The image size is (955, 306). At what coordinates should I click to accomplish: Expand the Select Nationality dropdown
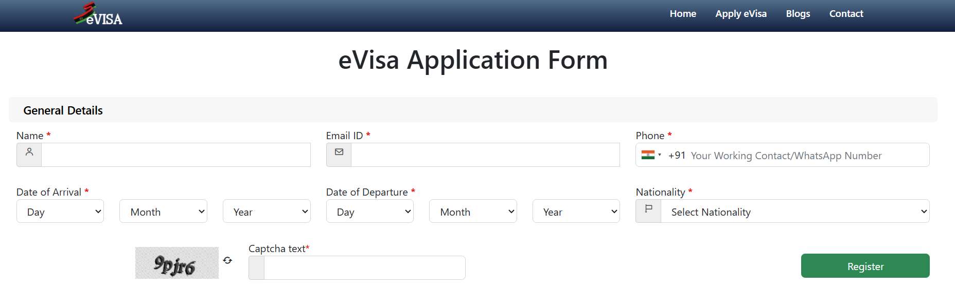[x=795, y=211]
